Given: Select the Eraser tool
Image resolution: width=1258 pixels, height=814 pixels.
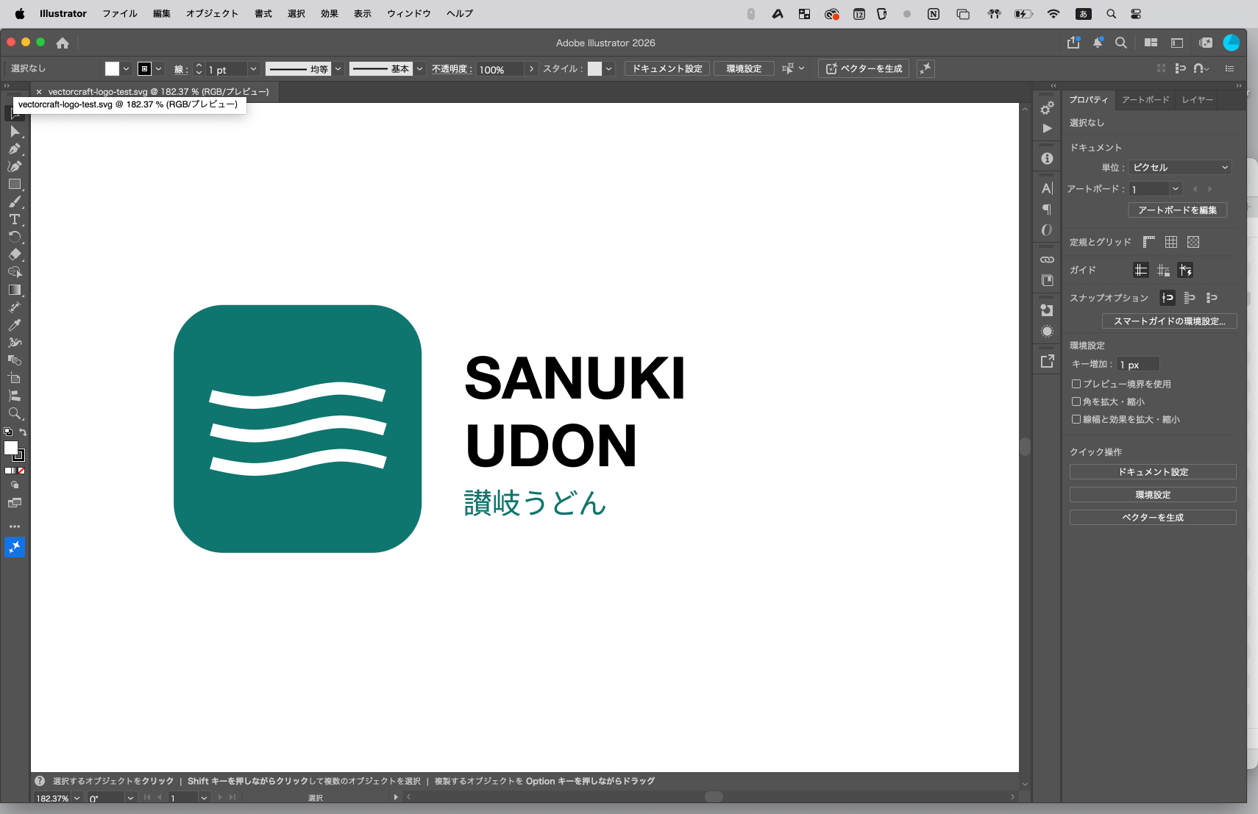Looking at the screenshot, I should click(x=15, y=254).
